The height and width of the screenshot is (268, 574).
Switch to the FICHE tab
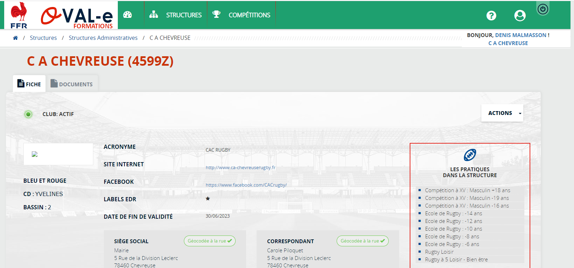coord(29,84)
